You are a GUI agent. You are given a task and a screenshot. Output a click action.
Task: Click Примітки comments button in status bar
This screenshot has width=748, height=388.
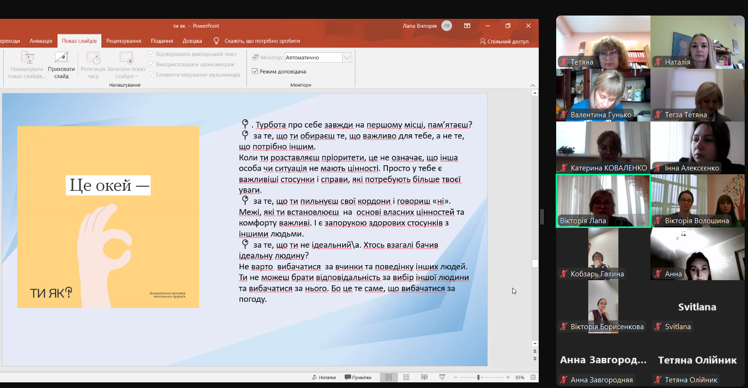click(x=358, y=377)
